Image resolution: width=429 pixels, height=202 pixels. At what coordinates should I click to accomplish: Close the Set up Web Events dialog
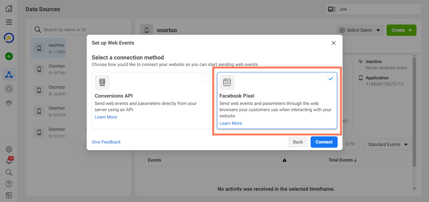click(x=334, y=43)
